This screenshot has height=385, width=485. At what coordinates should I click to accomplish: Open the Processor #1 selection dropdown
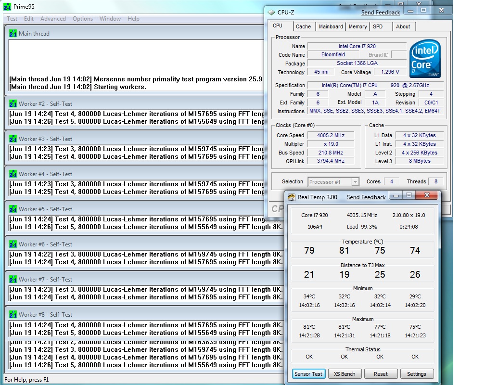[x=356, y=181]
